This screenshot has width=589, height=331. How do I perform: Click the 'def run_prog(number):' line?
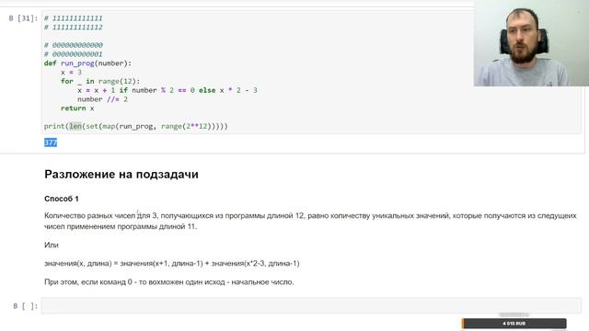point(88,63)
